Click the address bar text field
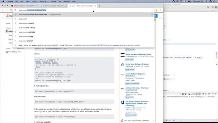This screenshot has width=218, height=123. pos(83,10)
